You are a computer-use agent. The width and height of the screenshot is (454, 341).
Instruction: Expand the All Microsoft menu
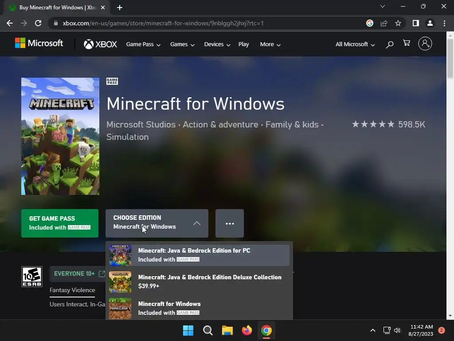coord(355,44)
